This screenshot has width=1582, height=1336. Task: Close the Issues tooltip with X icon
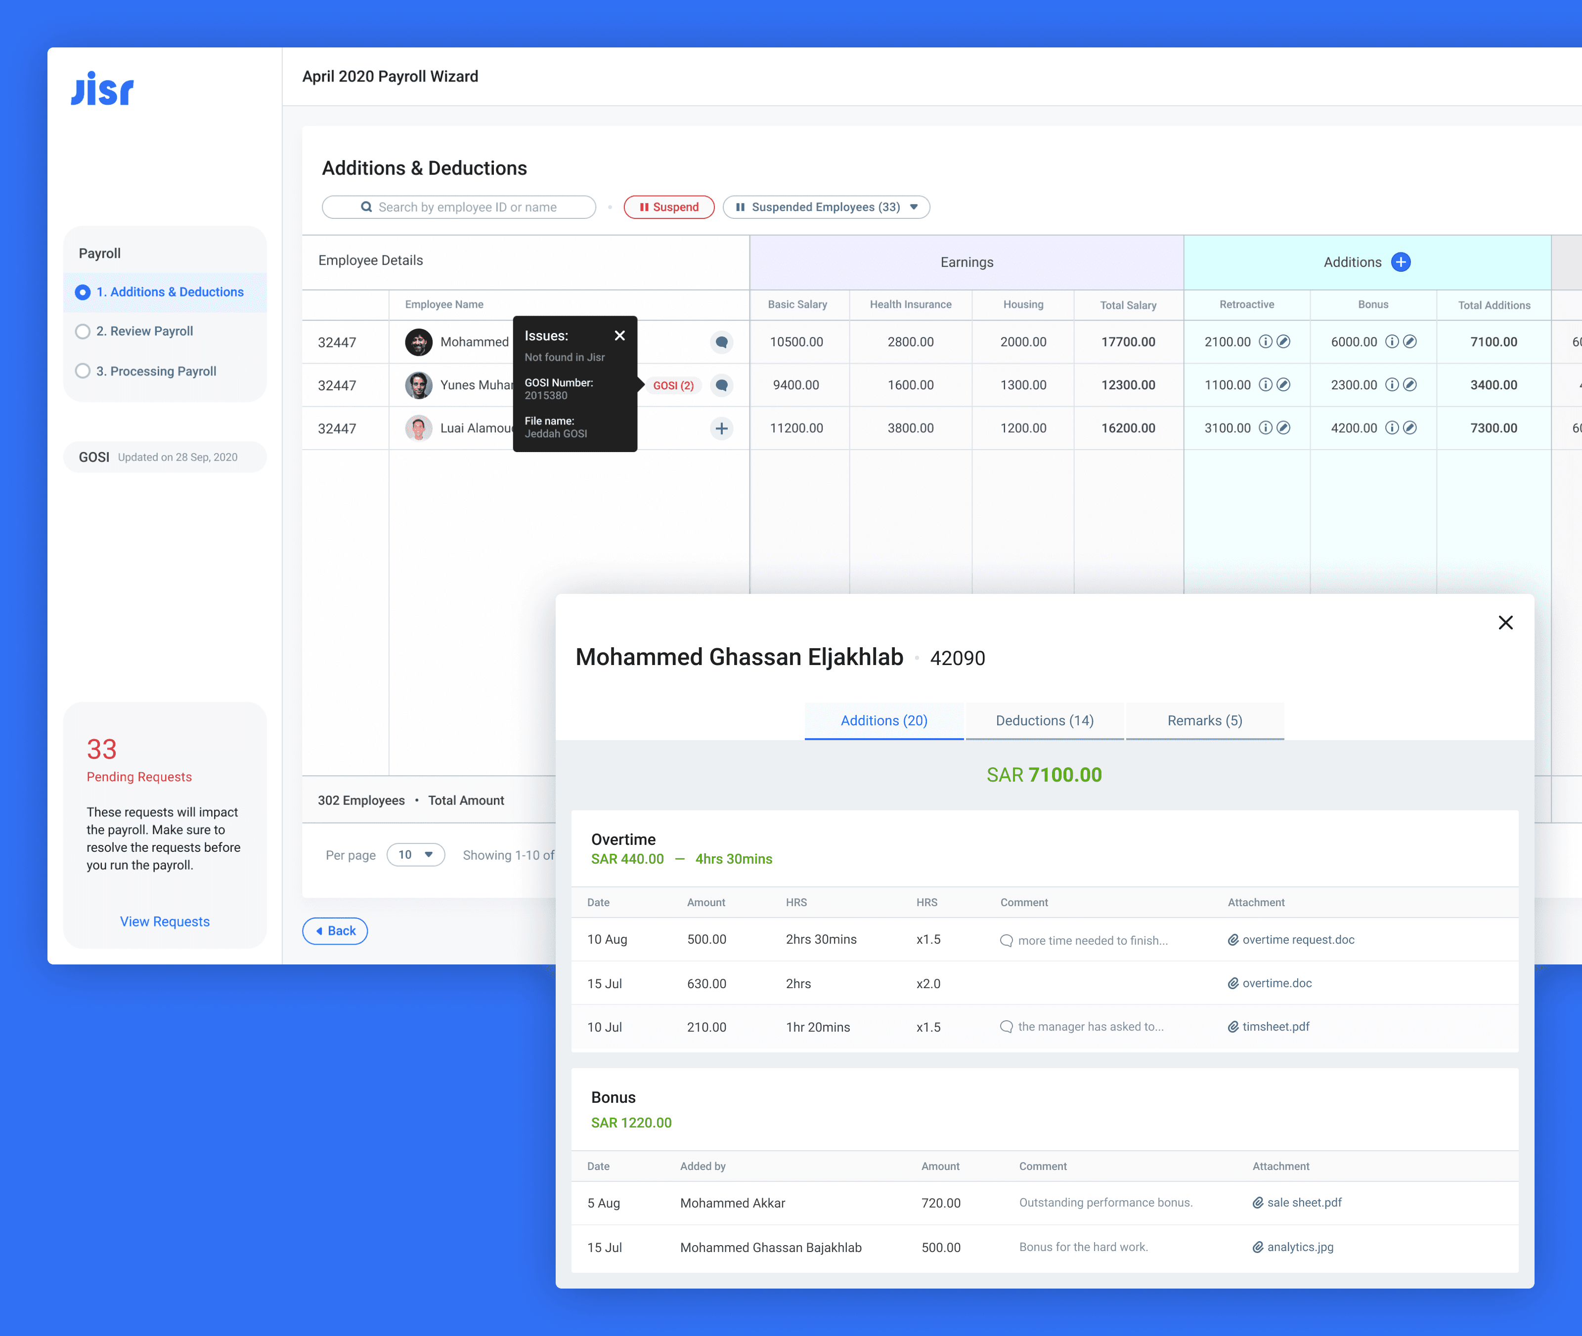[x=619, y=335]
